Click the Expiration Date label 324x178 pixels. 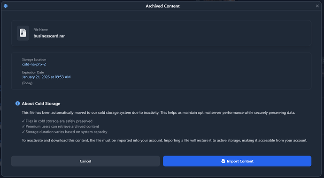click(33, 72)
